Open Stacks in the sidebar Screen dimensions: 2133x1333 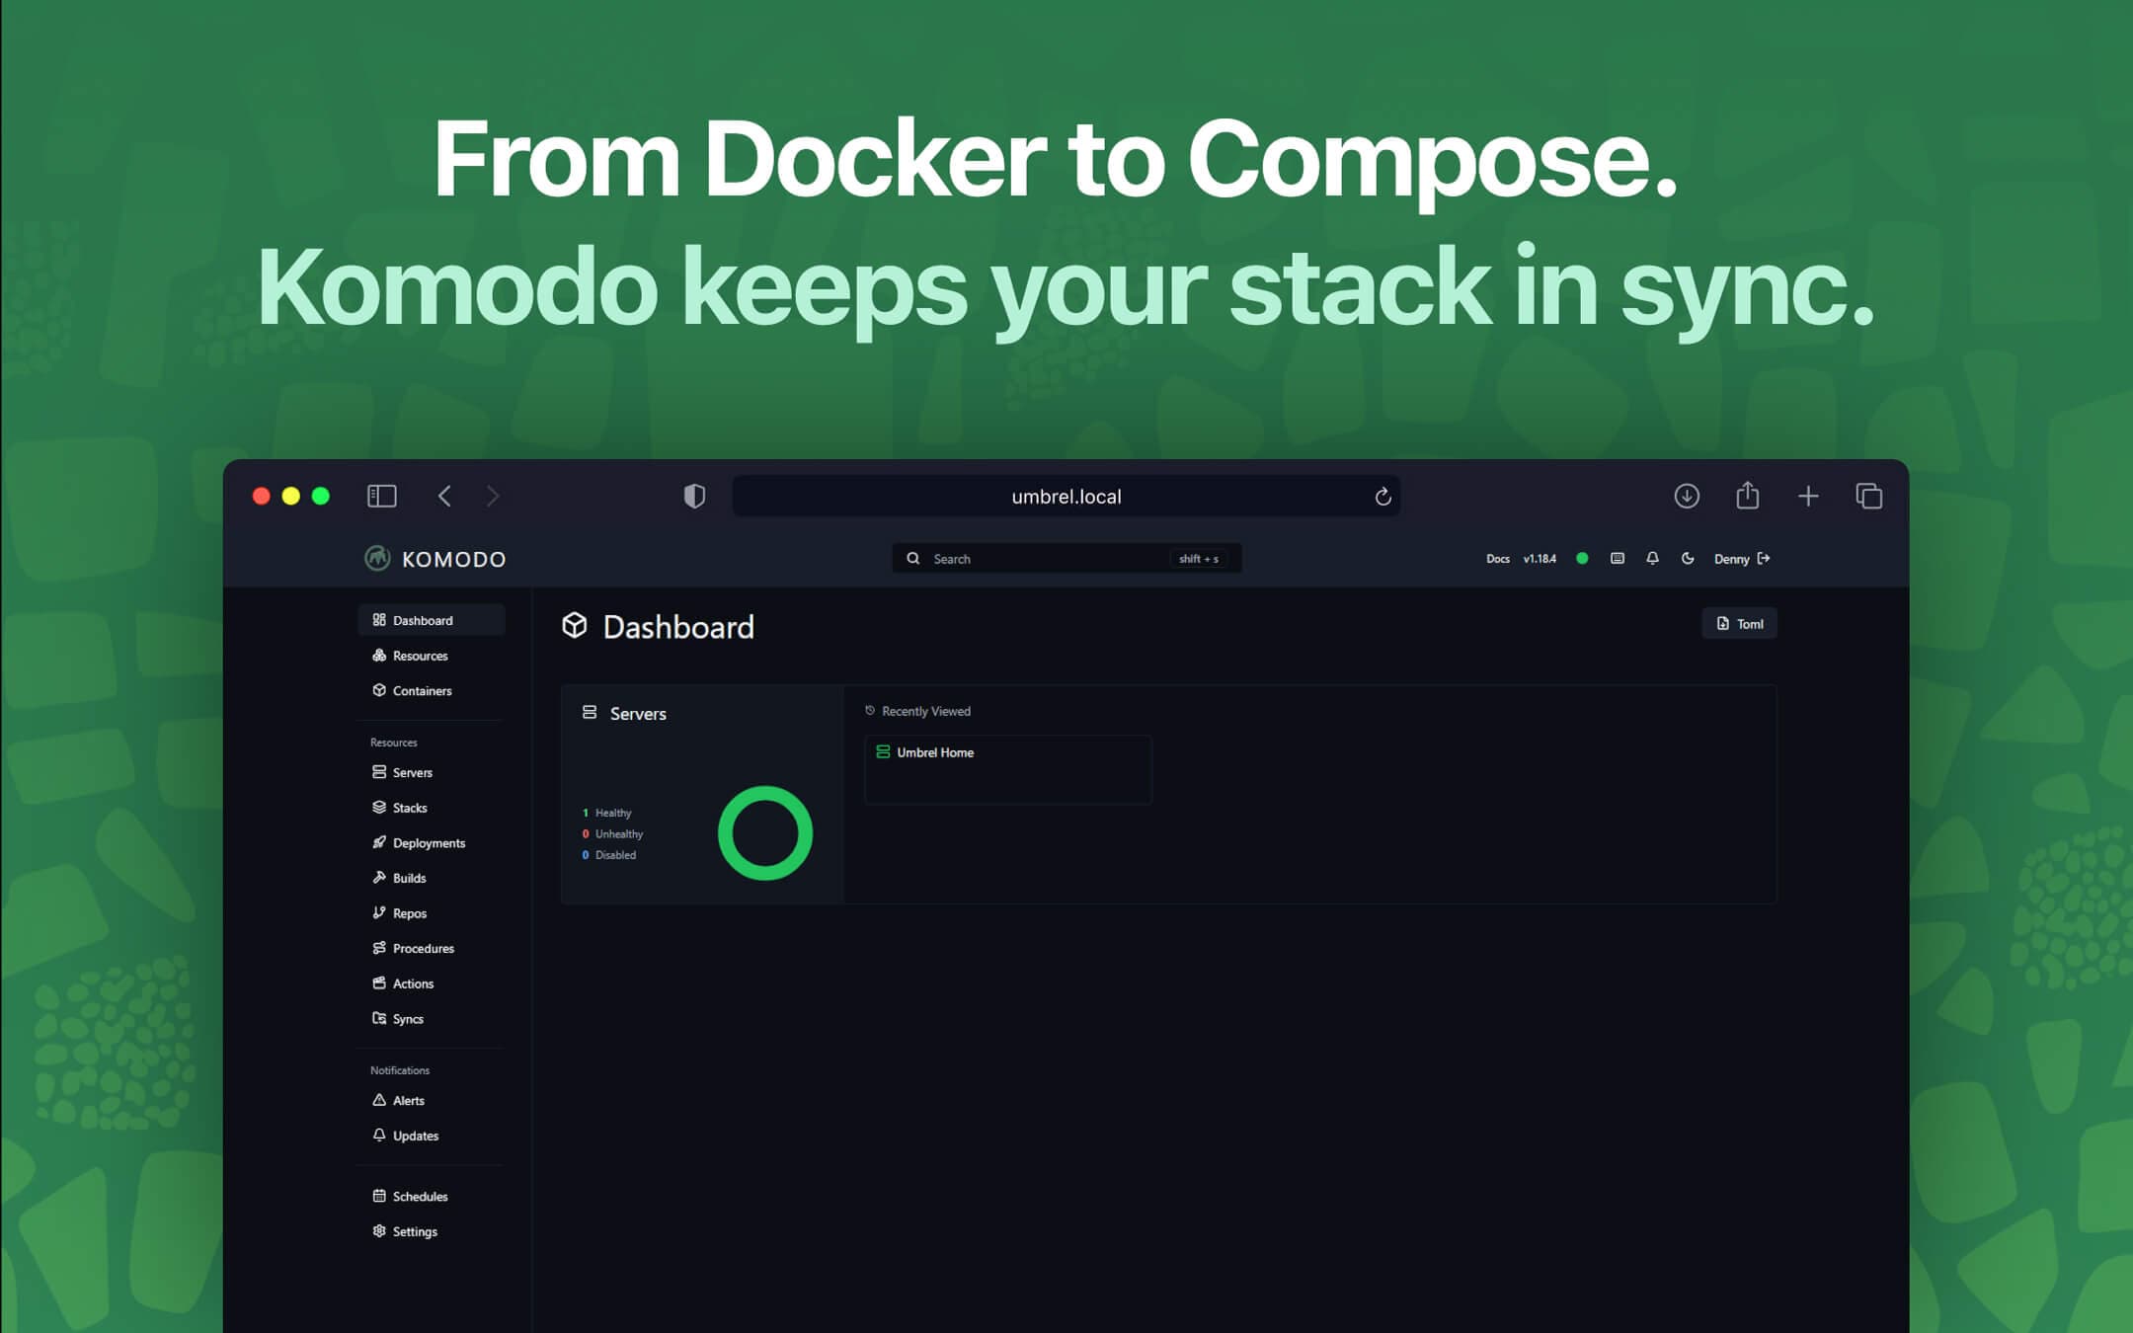tap(409, 808)
